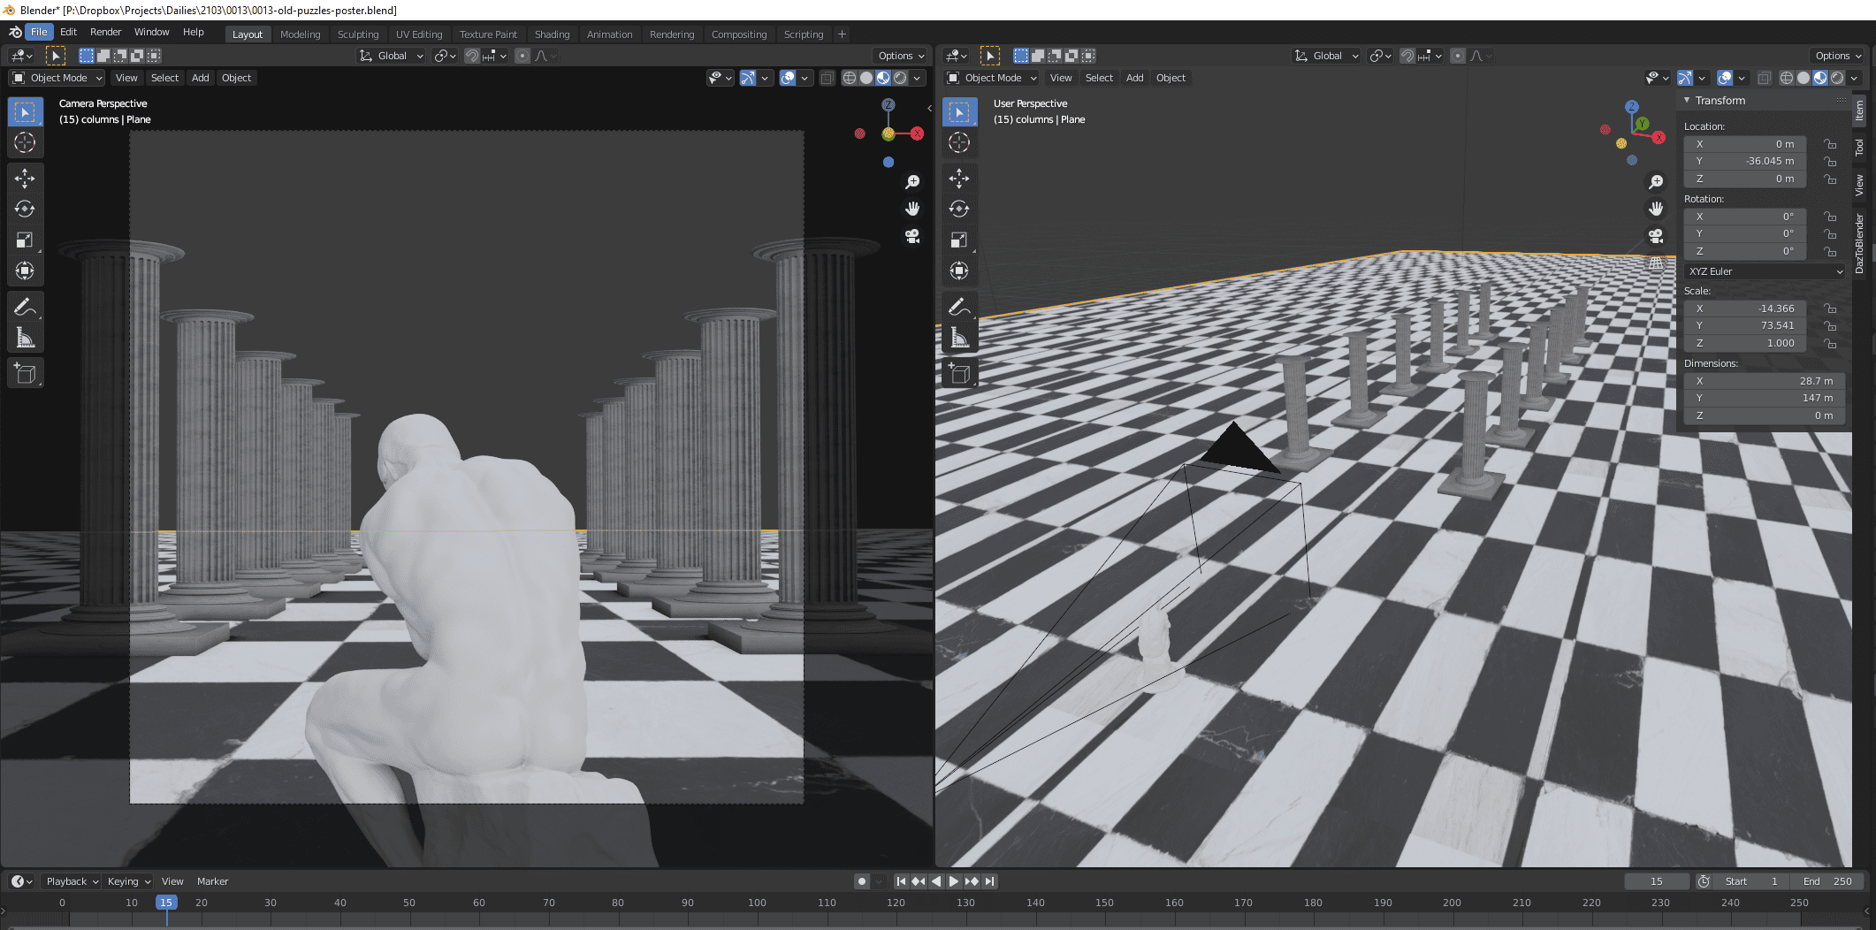The width and height of the screenshot is (1876, 930).
Task: Toggle X-ray mode in left viewport header
Action: click(x=827, y=78)
